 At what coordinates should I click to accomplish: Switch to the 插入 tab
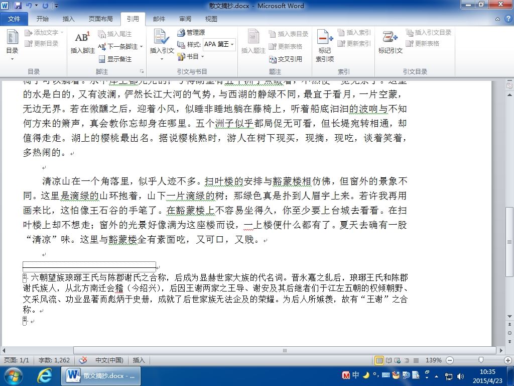pyautogui.click(x=68, y=19)
